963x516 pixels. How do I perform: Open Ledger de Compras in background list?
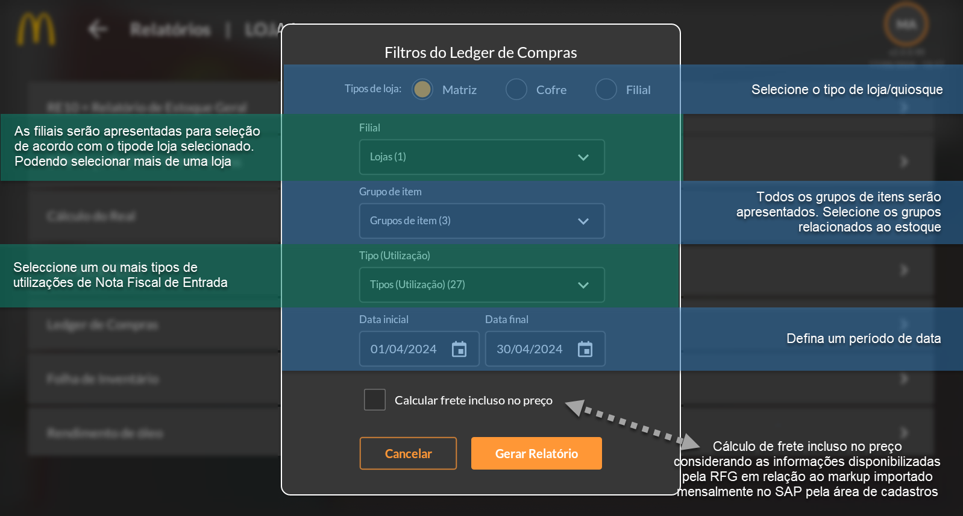[x=102, y=325]
